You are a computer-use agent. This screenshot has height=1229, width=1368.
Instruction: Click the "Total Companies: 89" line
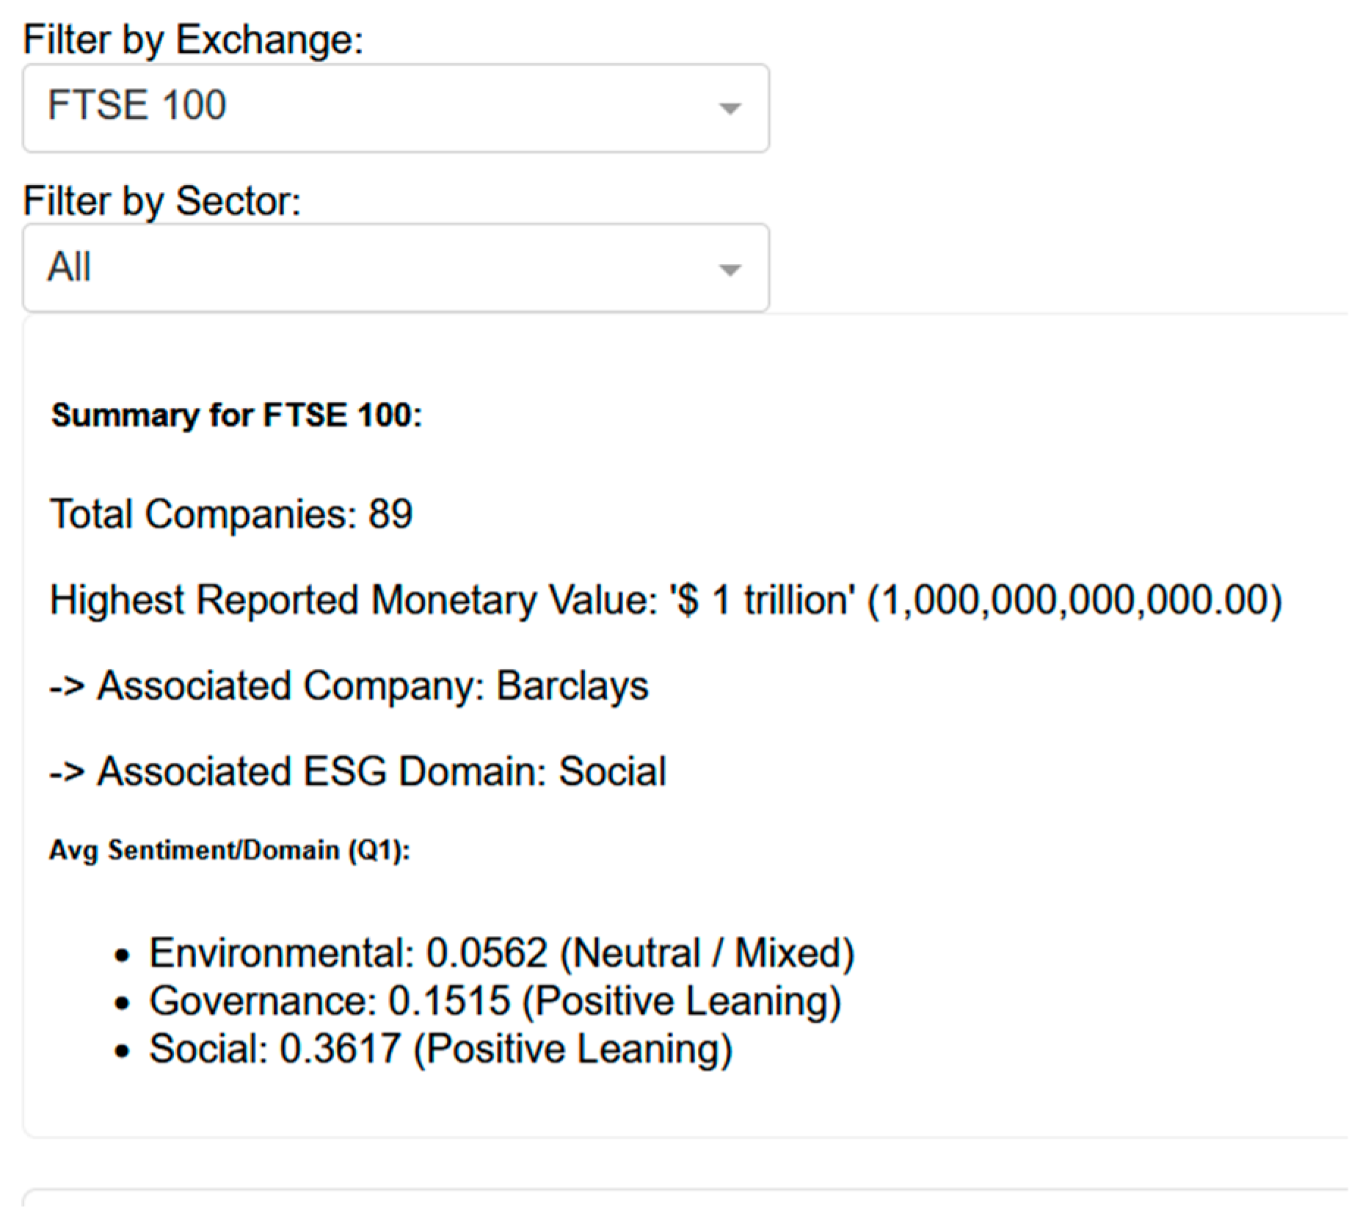[x=231, y=514]
